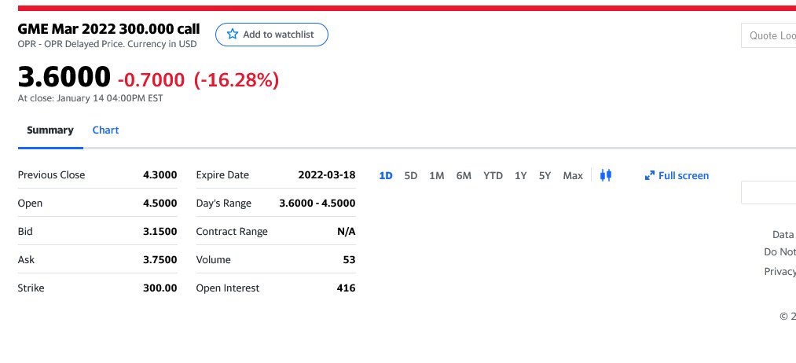
Task: Select the 1Y chart range
Action: point(520,176)
